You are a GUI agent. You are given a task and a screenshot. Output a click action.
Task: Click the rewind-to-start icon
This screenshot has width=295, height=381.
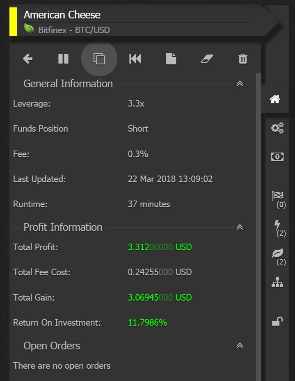click(135, 59)
